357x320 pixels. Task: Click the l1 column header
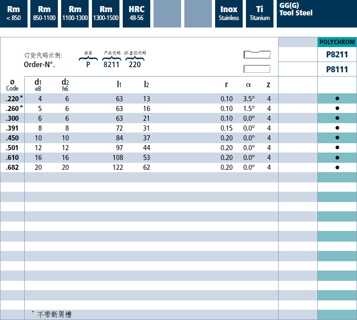119,84
